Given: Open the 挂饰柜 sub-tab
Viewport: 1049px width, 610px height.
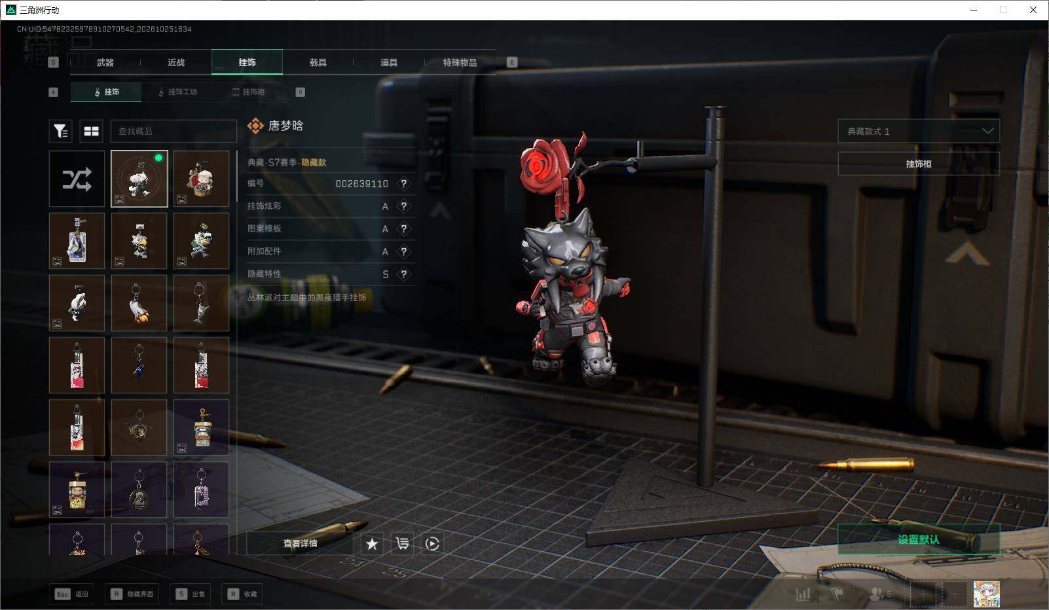Looking at the screenshot, I should (248, 92).
